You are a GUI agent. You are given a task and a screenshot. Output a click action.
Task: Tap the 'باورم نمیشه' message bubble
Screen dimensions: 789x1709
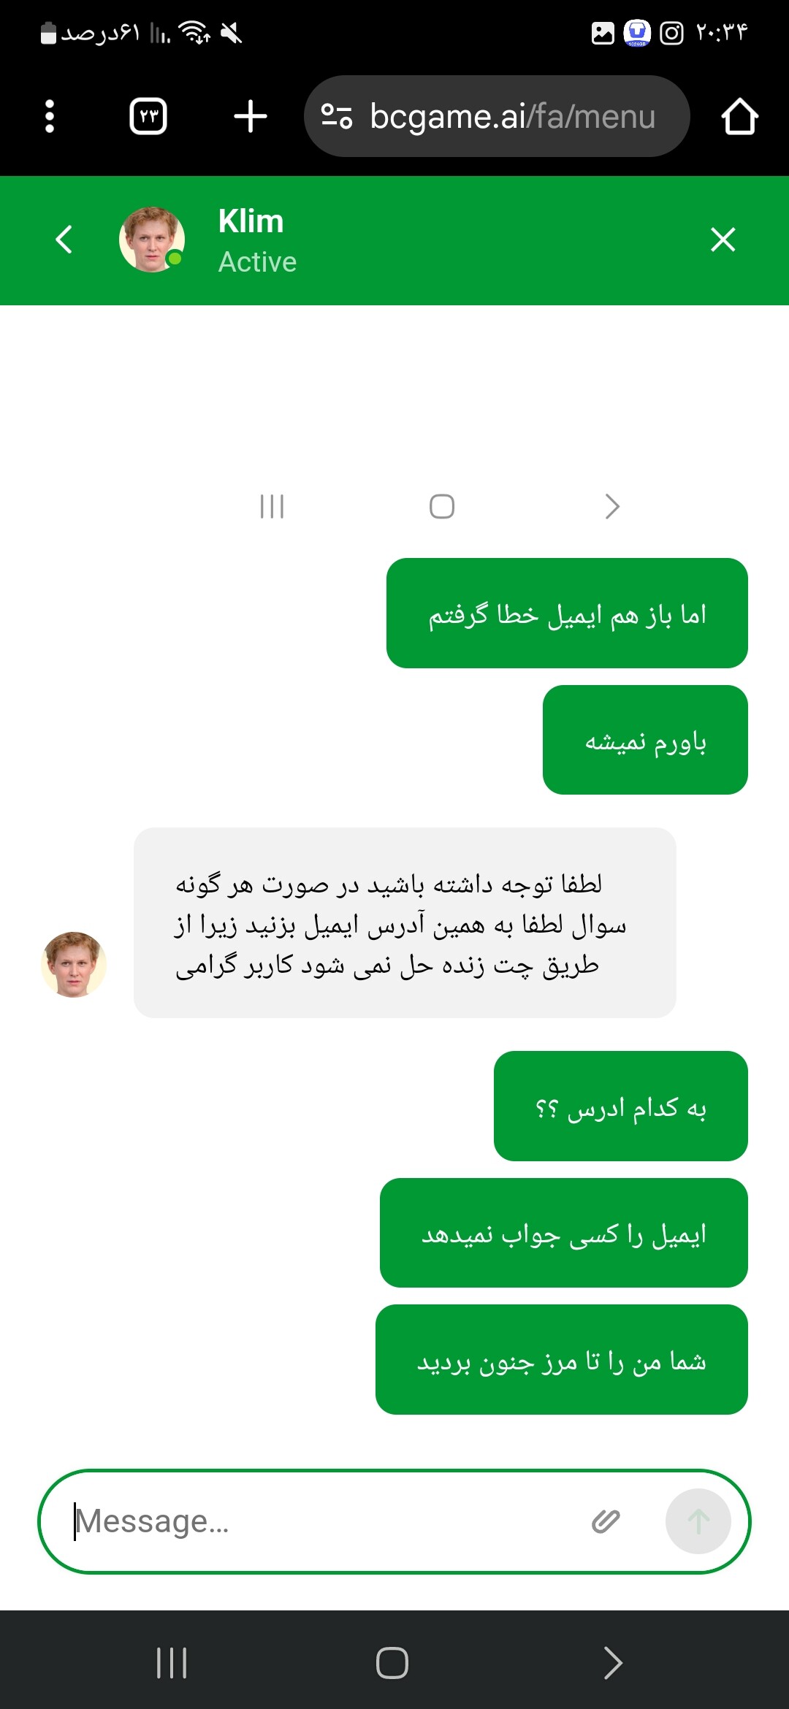point(645,740)
